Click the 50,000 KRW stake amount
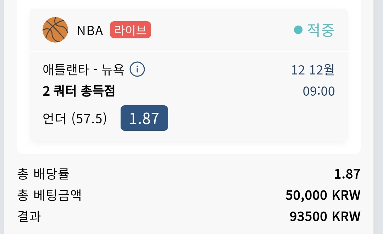383x234 pixels. click(323, 195)
